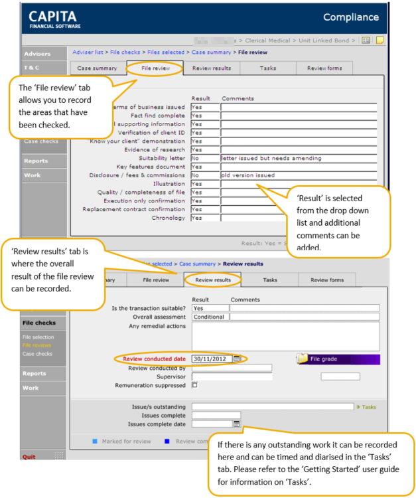416x498 pixels.
Task: Click Clerical Medical in the top path bar
Action: point(267,41)
